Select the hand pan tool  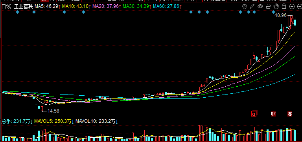276,6
